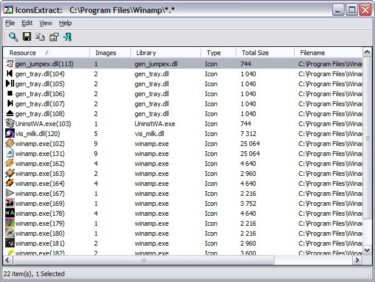Select the orange bolt icon of winamp.exe(164)
Image resolution: width=375 pixels, height=282 pixels.
[x=10, y=183]
